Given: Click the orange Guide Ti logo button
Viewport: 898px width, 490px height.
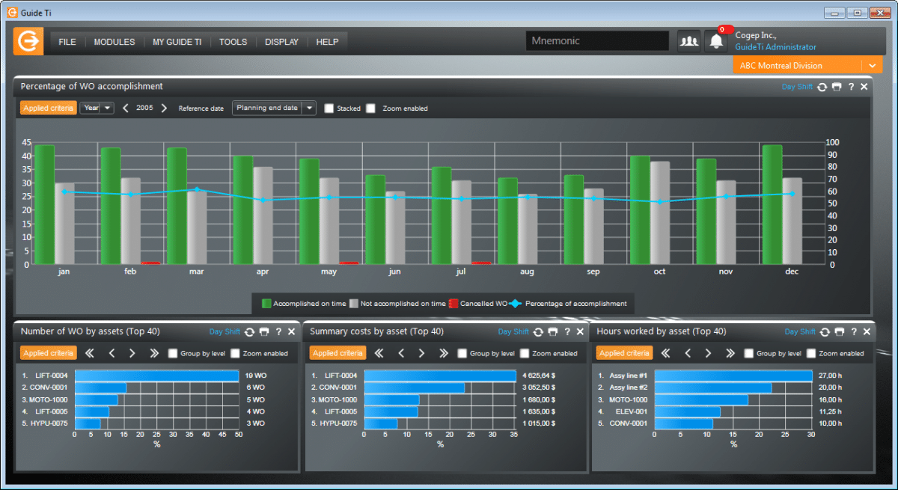Looking at the screenshot, I should point(28,41).
